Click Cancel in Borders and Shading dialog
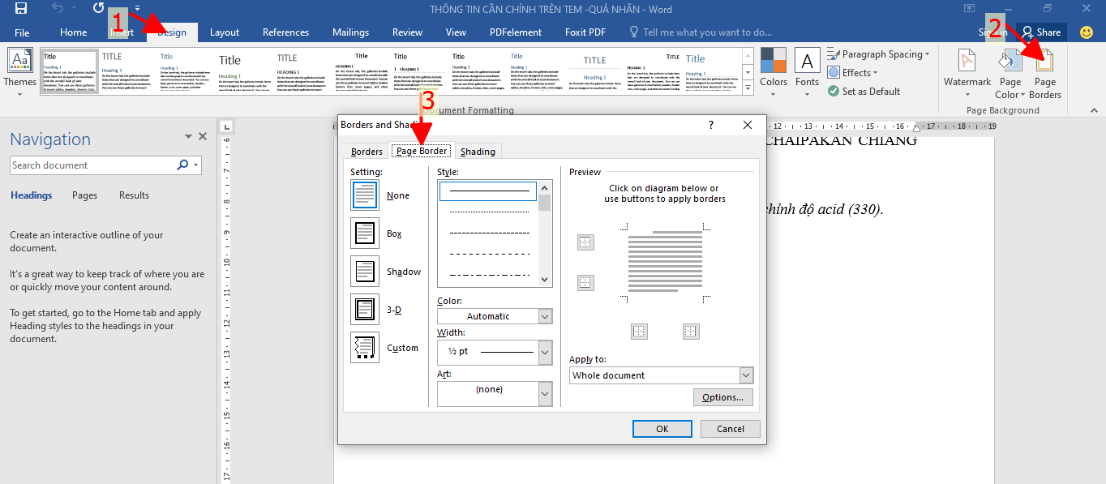The image size is (1106, 484). click(731, 429)
